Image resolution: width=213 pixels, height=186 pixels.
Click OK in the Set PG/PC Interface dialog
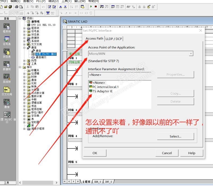[95, 153]
